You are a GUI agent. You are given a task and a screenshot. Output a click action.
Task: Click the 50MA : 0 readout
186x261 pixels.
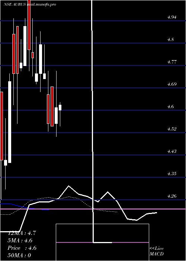tap(19, 255)
